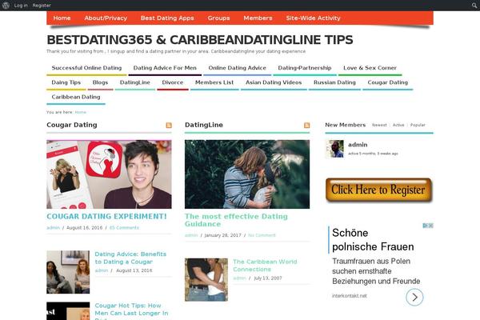Image resolution: width=480 pixels, height=320 pixels.
Task: Open The Caribbean World Connections thumbnail
Action: (x=206, y=280)
